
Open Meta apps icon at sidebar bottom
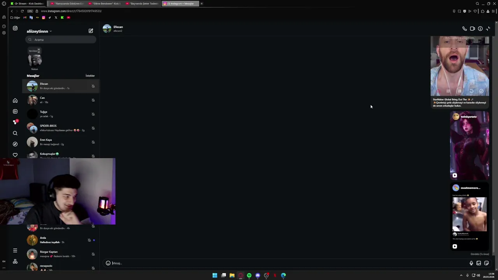pyautogui.click(x=15, y=262)
